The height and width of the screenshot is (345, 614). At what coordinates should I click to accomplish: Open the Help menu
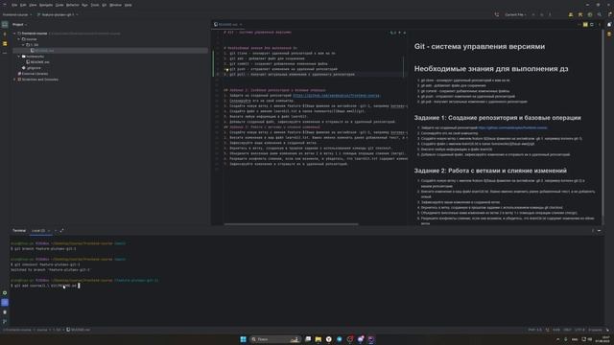pos(128,5)
